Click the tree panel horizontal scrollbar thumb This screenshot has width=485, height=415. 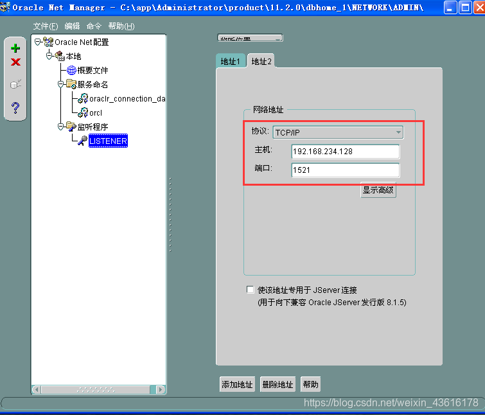point(96,389)
